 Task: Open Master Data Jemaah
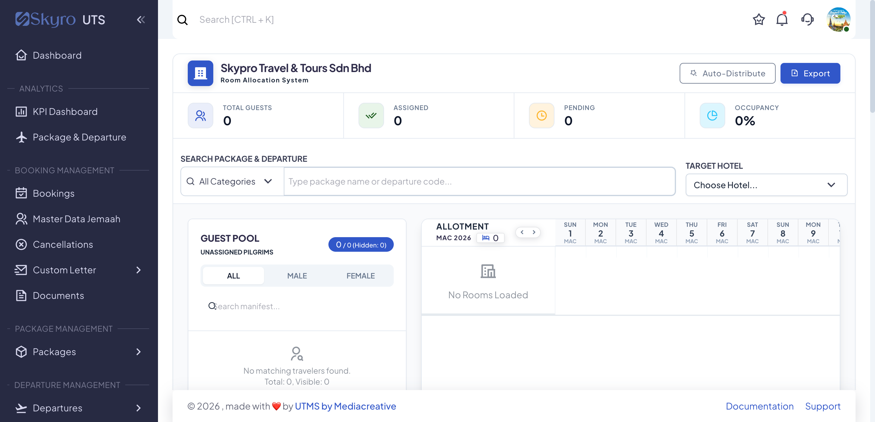[79, 219]
